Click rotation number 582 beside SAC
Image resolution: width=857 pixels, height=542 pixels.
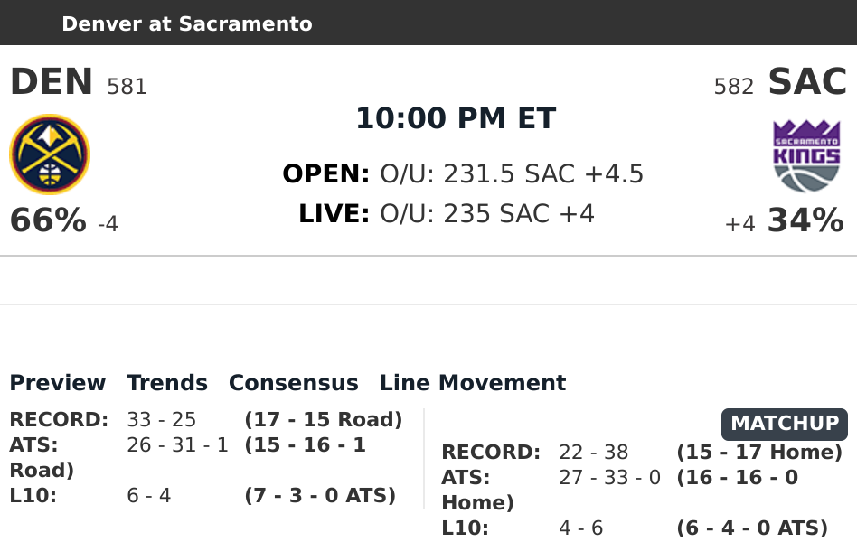click(x=733, y=87)
